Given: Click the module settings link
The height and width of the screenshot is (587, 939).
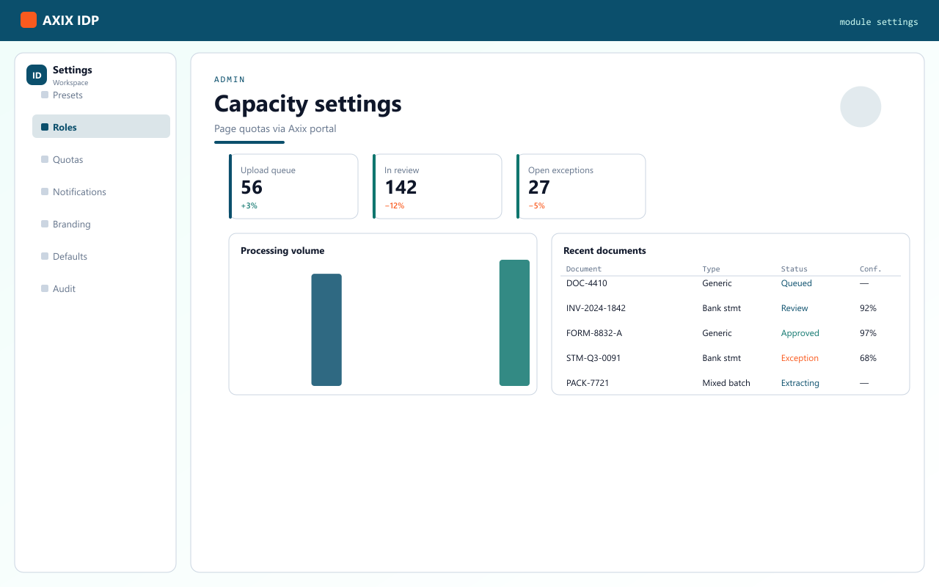Looking at the screenshot, I should [x=879, y=22].
